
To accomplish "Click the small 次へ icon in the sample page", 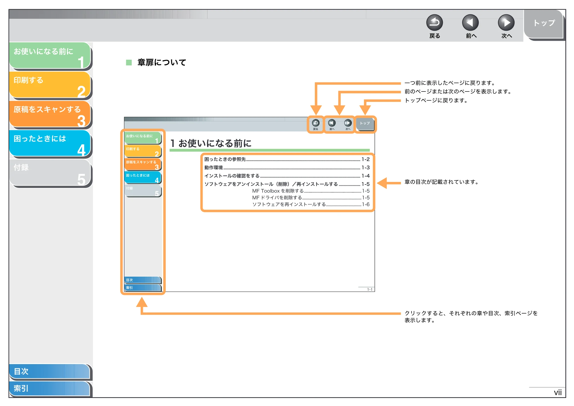I will click(348, 123).
